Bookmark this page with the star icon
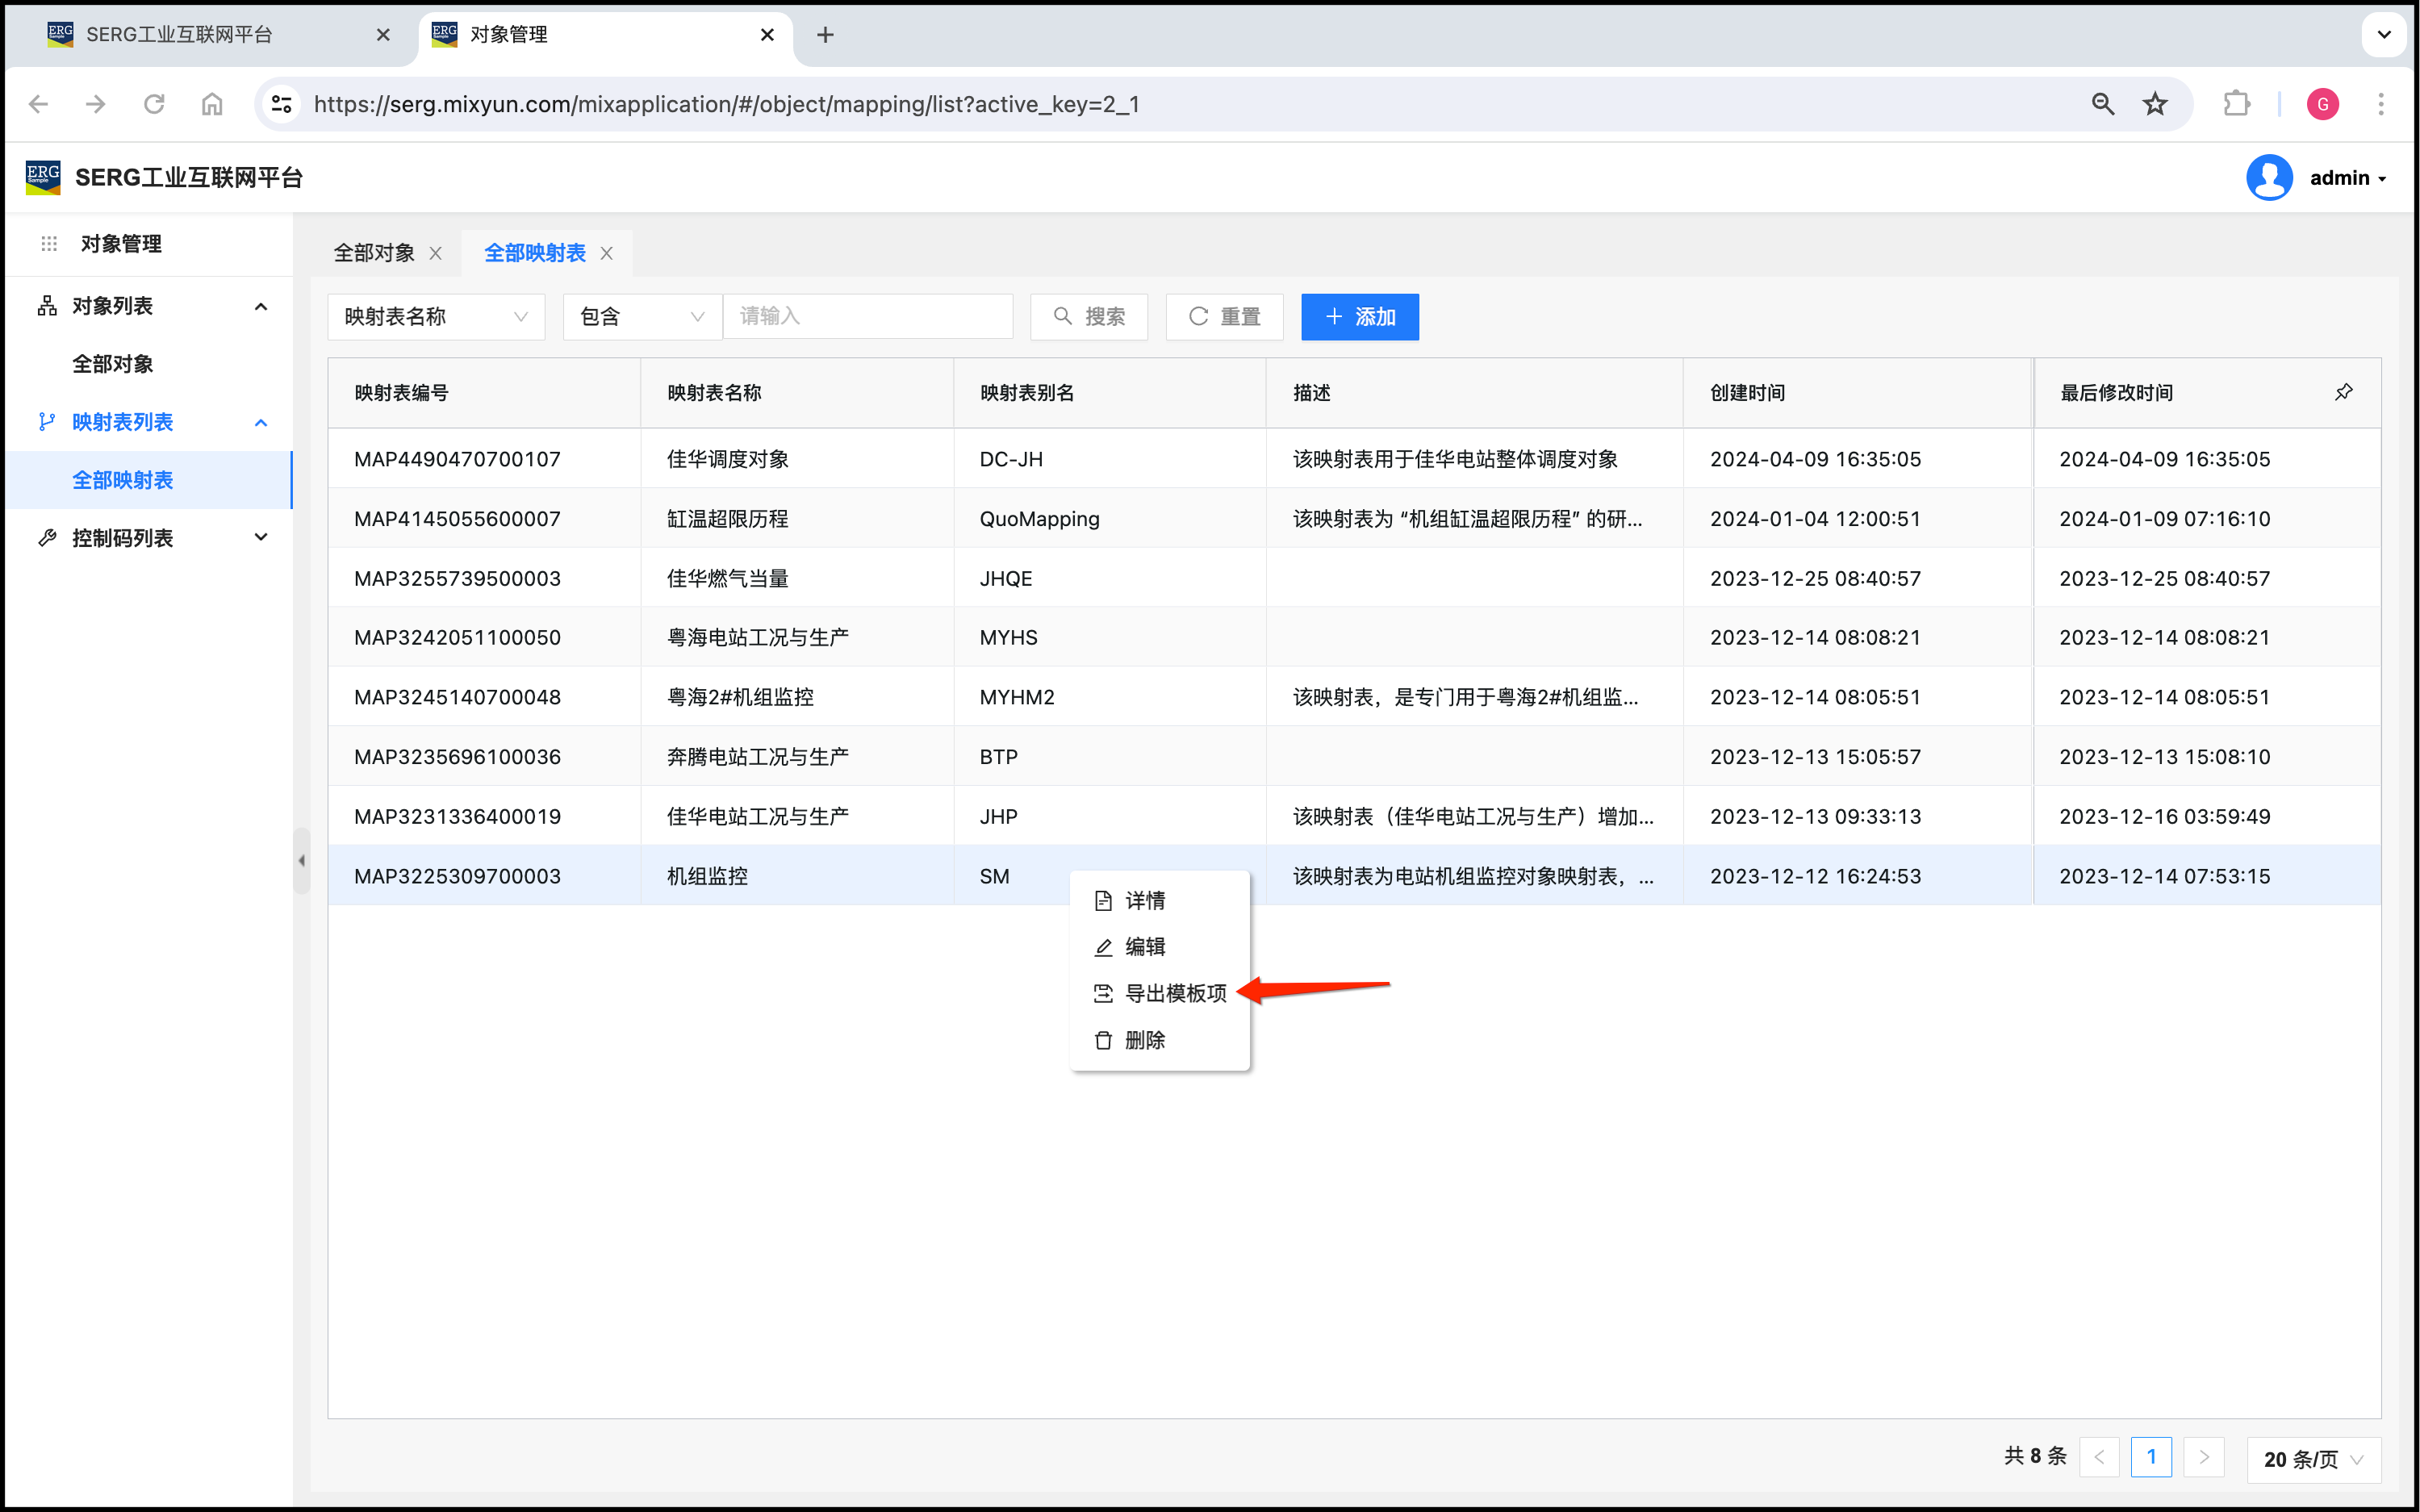This screenshot has width=2420, height=1512. tap(2155, 104)
